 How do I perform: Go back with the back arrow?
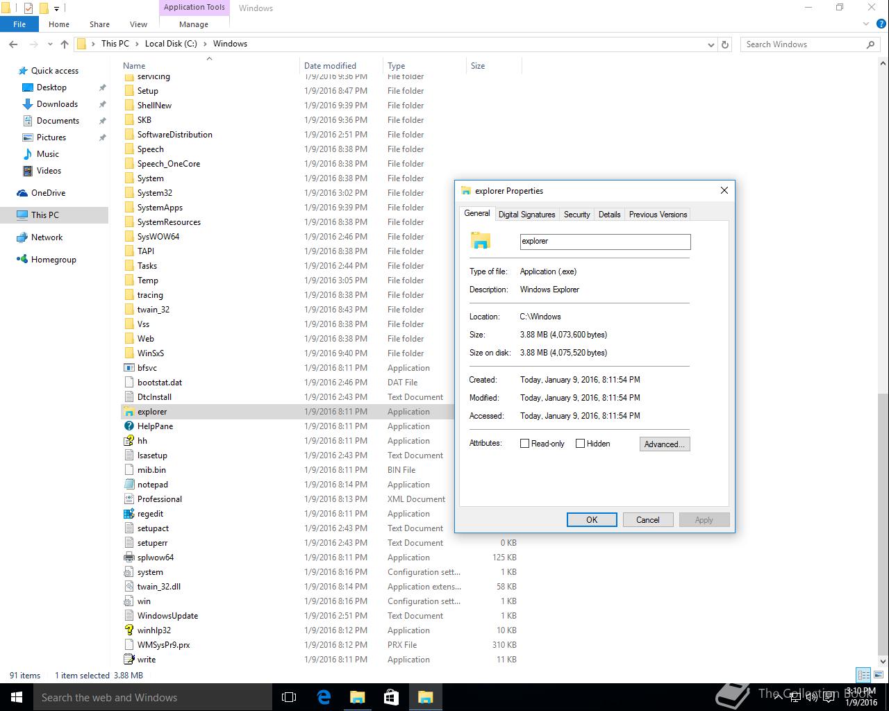point(13,44)
